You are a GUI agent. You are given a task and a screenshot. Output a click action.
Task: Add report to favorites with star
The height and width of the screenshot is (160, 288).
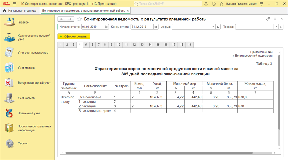click(x=79, y=19)
